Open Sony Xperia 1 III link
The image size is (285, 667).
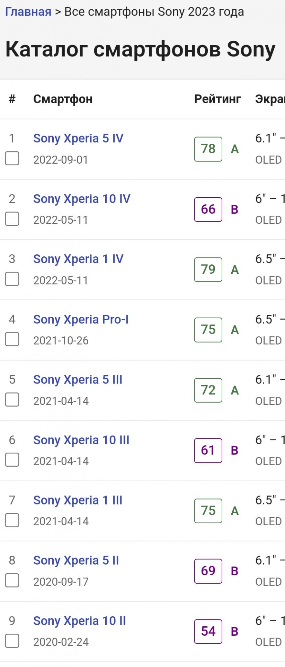[78, 500]
